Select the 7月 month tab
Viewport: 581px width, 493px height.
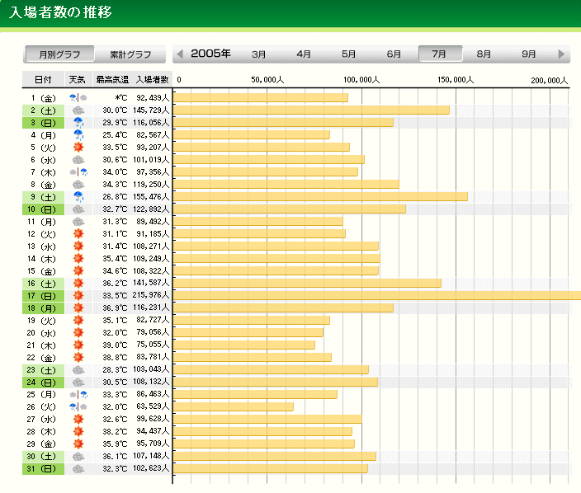(439, 54)
